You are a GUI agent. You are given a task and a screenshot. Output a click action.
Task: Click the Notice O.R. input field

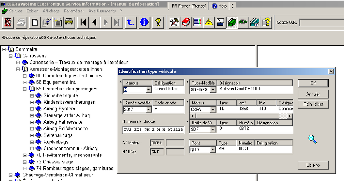pyautogui.click(x=322, y=23)
